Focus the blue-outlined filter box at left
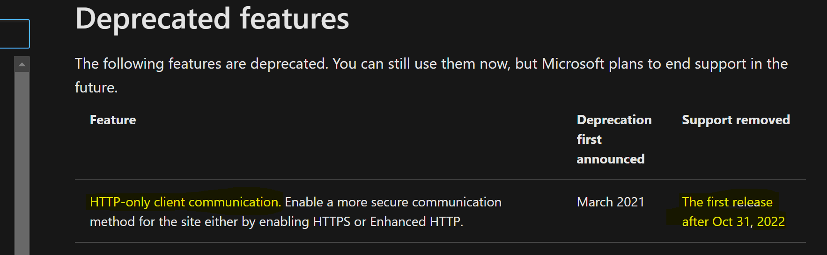 click(x=15, y=34)
